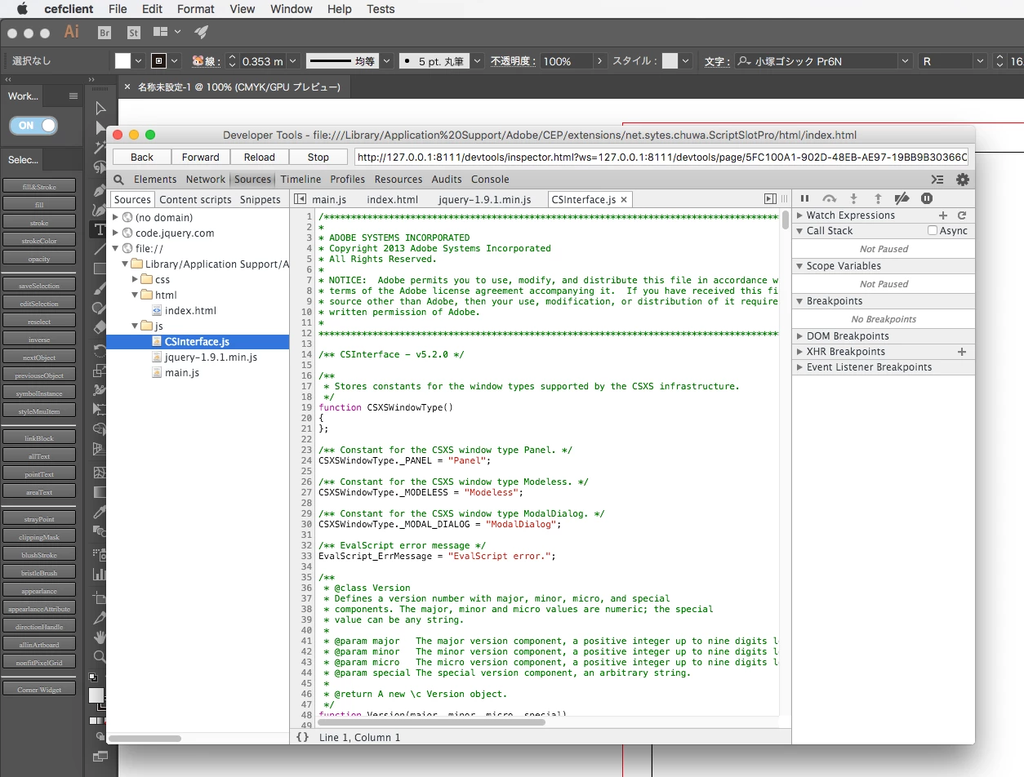Hide the navigator pane icon
This screenshot has height=777, width=1024.
coord(300,198)
